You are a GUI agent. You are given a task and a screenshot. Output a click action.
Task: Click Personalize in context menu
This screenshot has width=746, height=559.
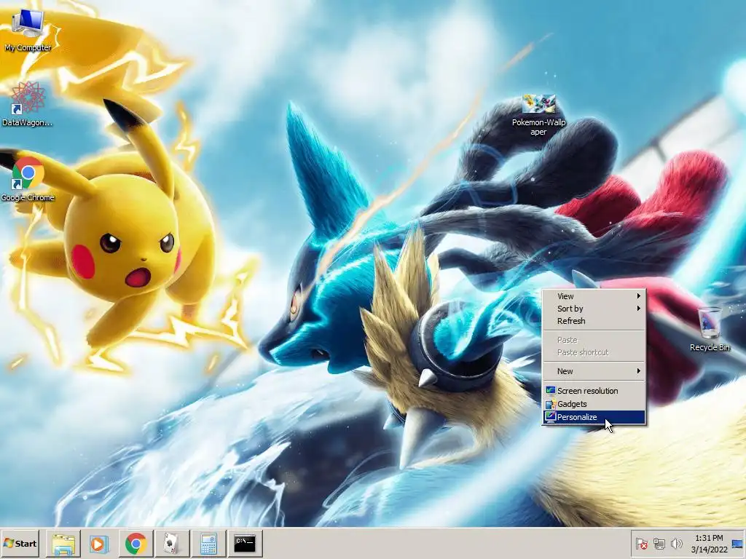[594, 417]
